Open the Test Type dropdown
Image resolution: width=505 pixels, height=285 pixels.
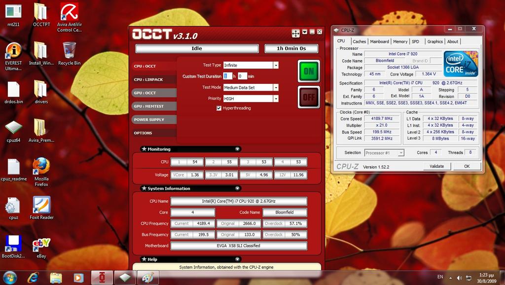[x=276, y=65]
